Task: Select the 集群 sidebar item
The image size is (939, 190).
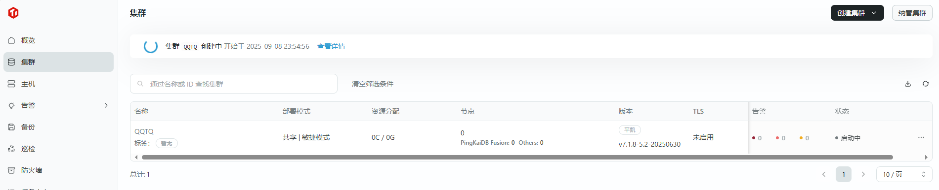Action: click(58, 62)
